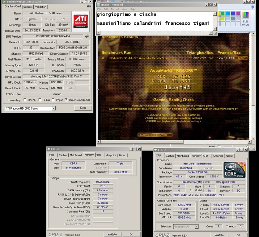Pick the lime color swatch in Paint
The height and width of the screenshot is (237, 259).
click(x=223, y=19)
